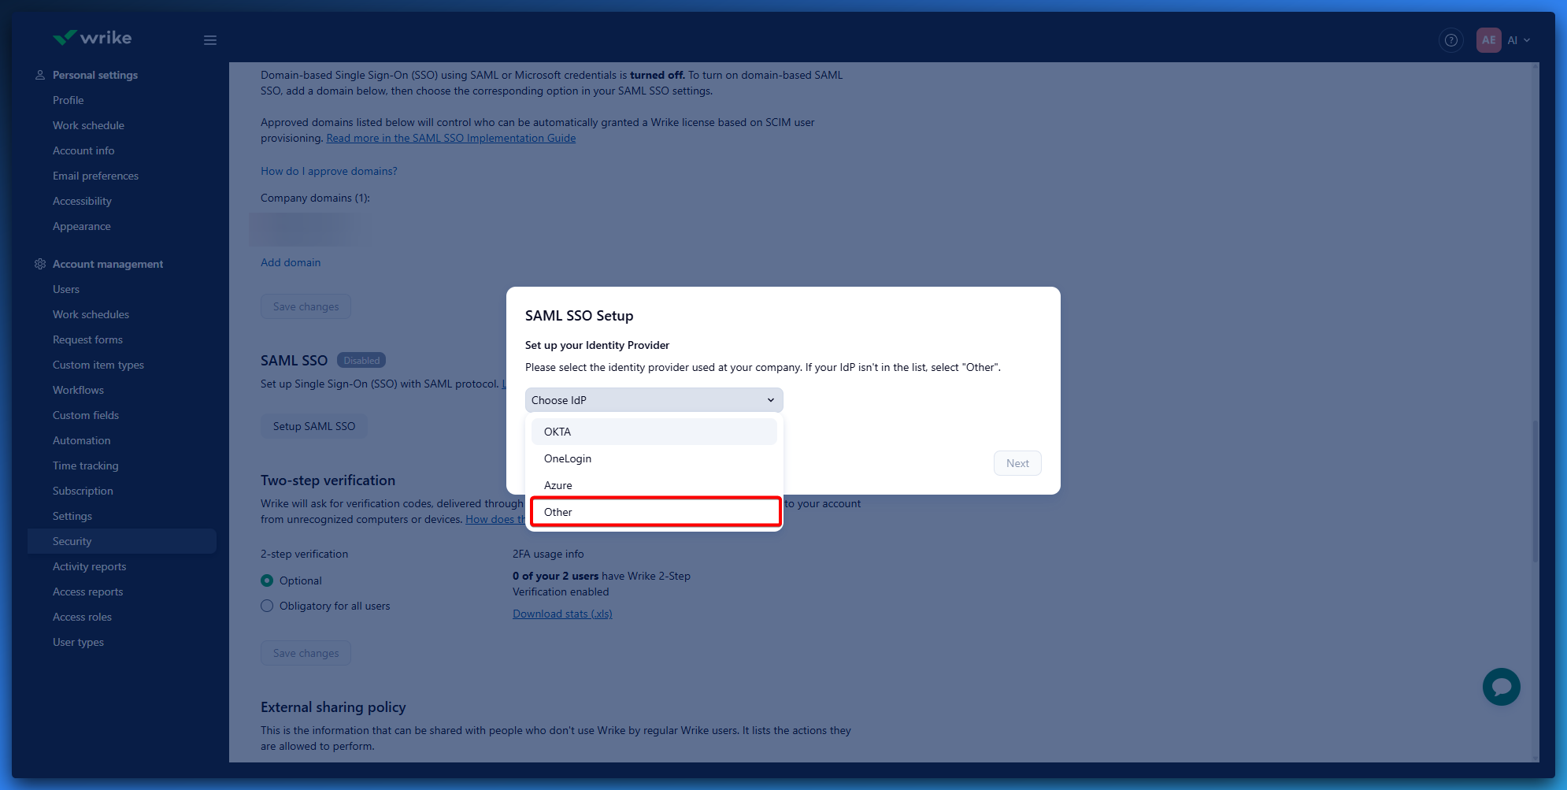Click the External sharing policy heading

click(333, 707)
